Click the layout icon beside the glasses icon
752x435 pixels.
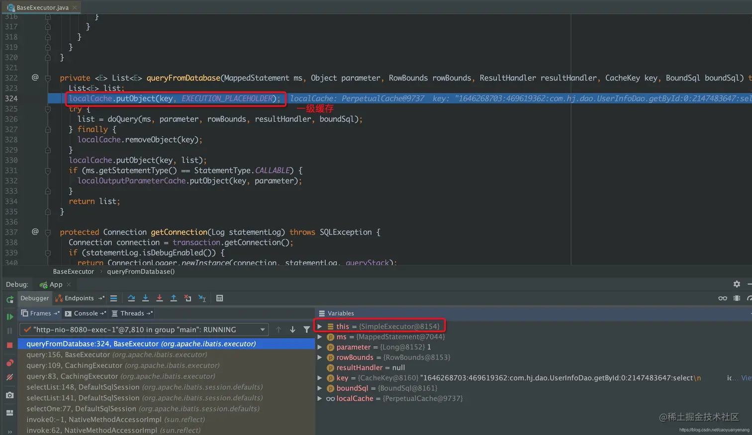point(737,298)
